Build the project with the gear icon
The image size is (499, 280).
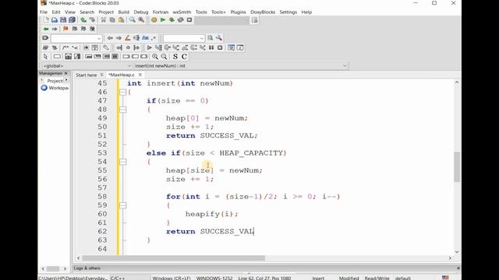point(154,20)
